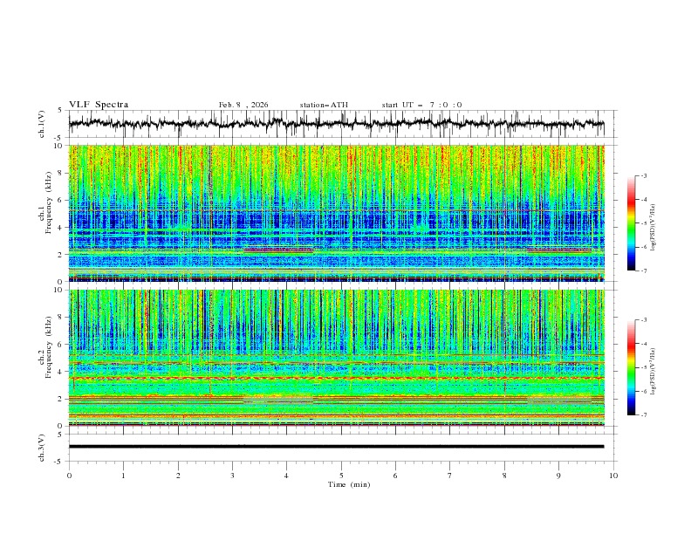Click the upper color bar's "log(PSD)(V²/Hz)" label

tap(653, 228)
